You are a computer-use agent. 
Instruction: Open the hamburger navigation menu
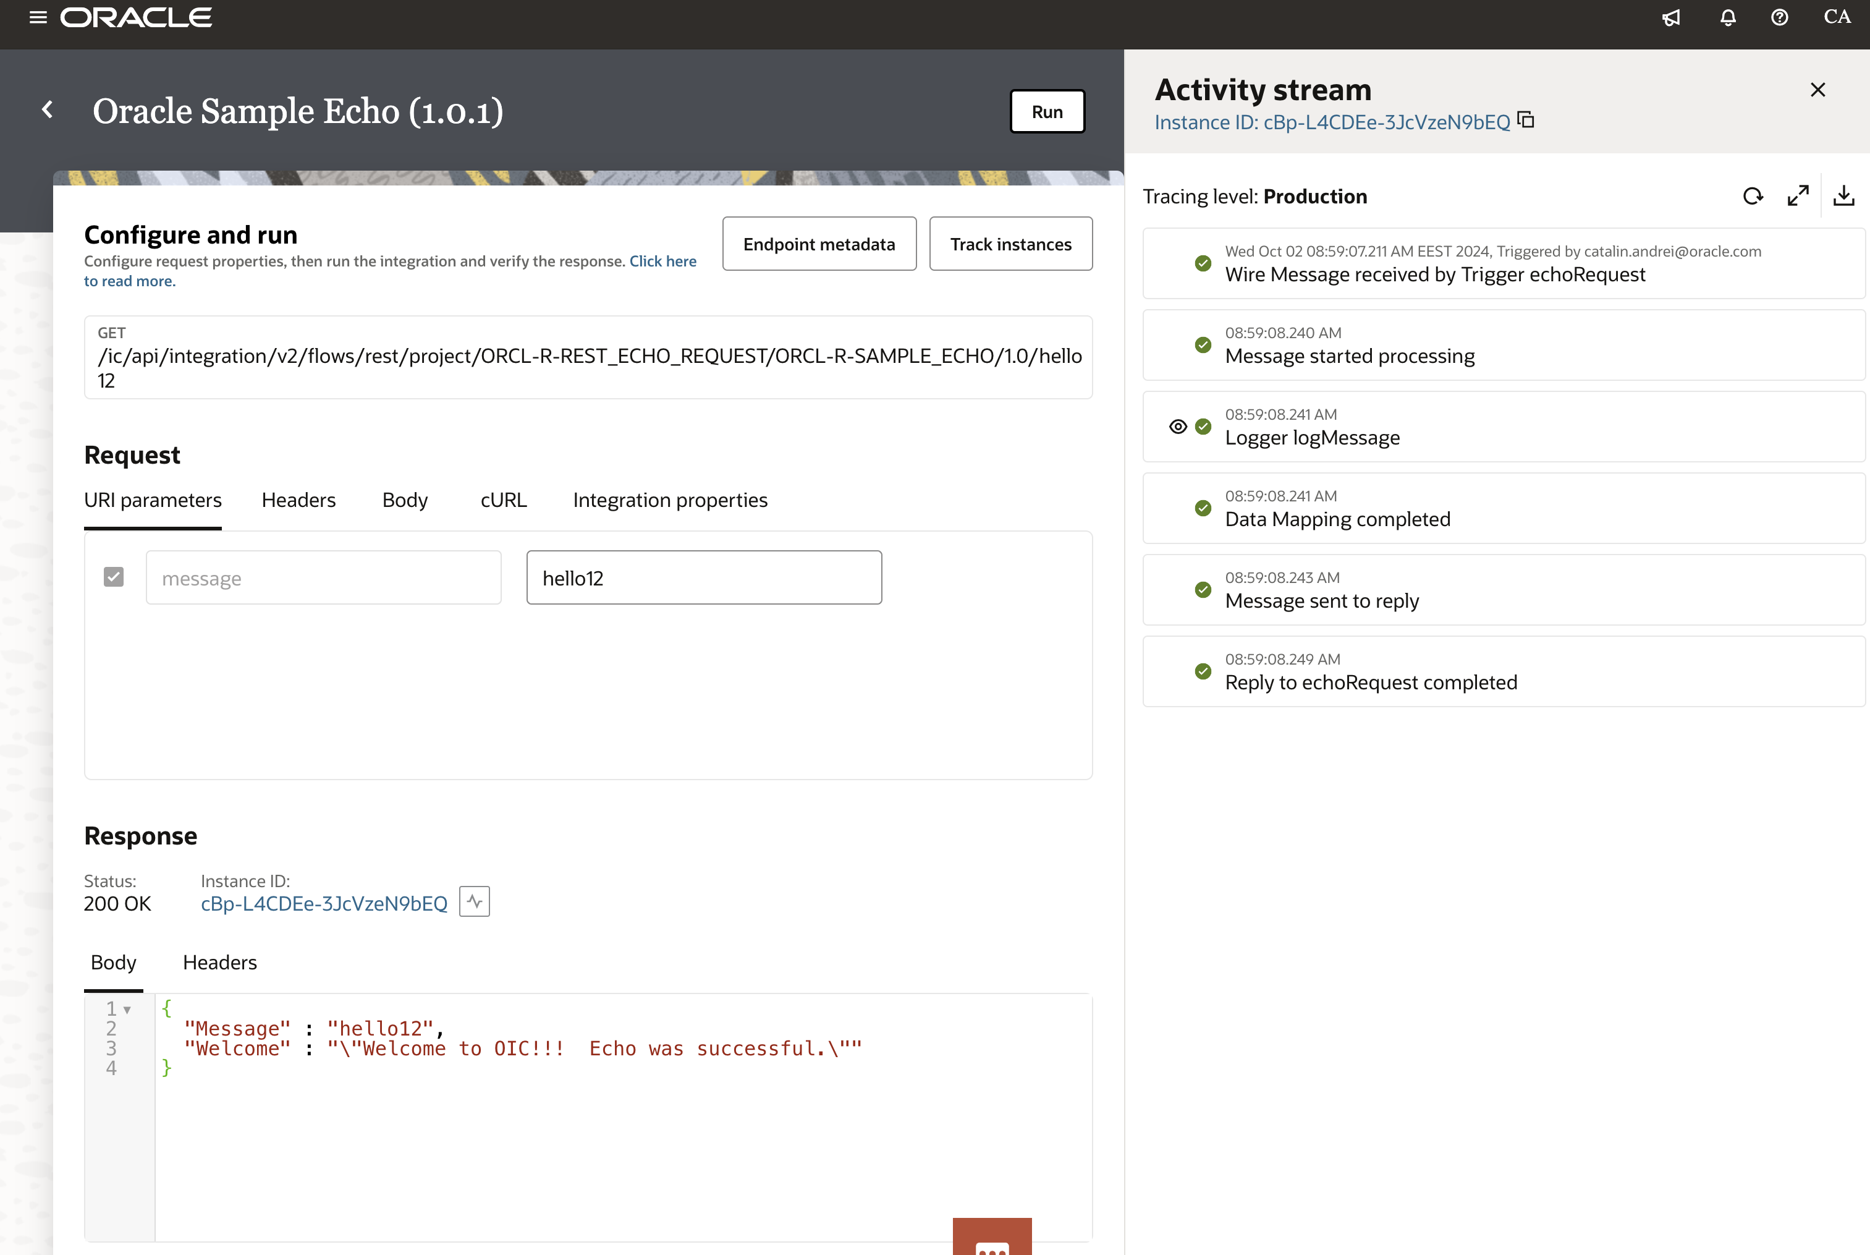pos(38,17)
